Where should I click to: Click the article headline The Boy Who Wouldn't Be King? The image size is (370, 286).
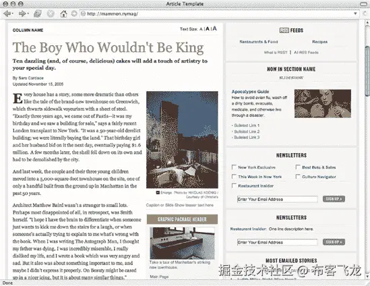tap(108, 48)
